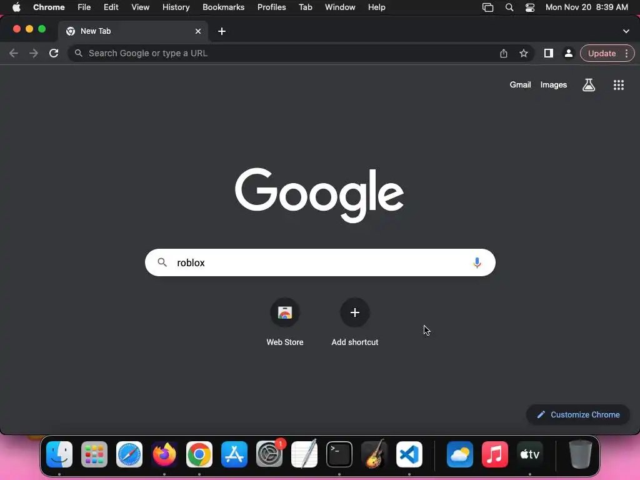Toggle the Chrome side panel
The image size is (640, 480).
[549, 54]
